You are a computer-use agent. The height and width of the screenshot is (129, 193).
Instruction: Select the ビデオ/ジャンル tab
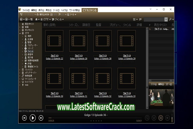pos(90,10)
